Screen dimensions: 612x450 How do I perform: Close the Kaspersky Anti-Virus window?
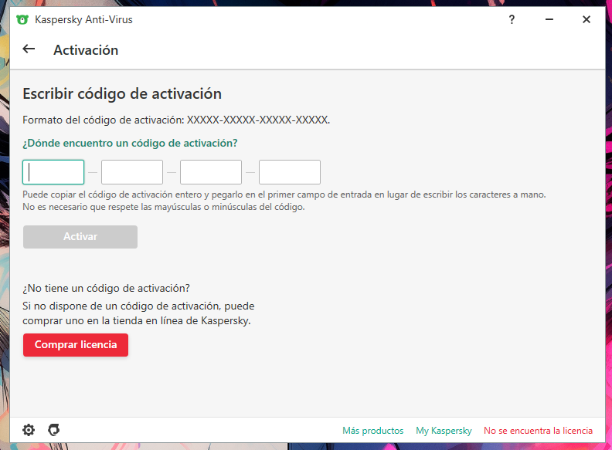(x=586, y=19)
